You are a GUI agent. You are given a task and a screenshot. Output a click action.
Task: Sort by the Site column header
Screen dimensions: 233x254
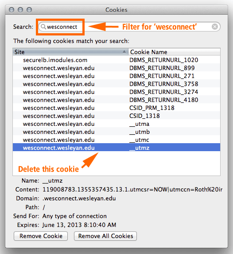point(70,52)
